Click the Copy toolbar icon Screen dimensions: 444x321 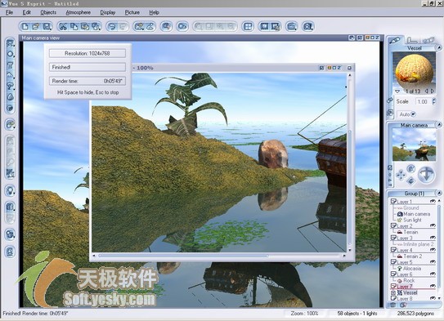(x=74, y=27)
